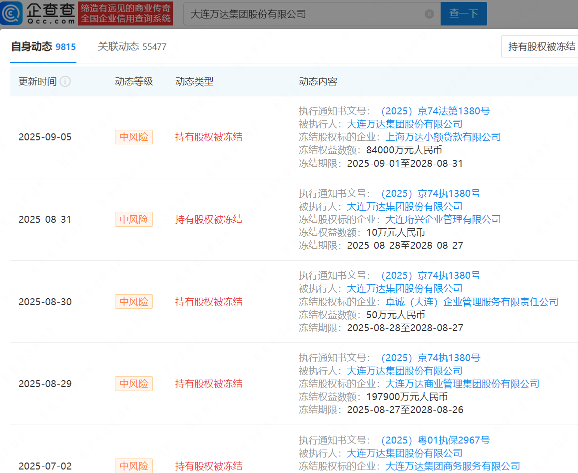Click the red slogan banner beside the logo

[125, 13]
